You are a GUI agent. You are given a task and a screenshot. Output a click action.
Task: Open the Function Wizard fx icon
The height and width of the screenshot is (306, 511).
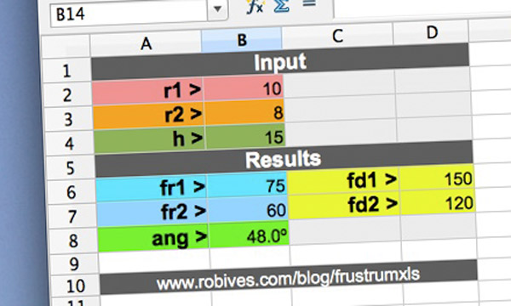coord(255,7)
